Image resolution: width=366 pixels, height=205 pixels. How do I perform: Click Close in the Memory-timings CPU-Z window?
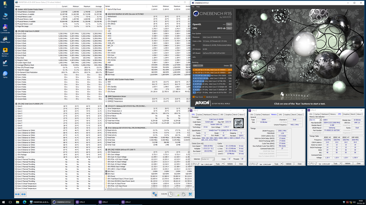point(299,164)
